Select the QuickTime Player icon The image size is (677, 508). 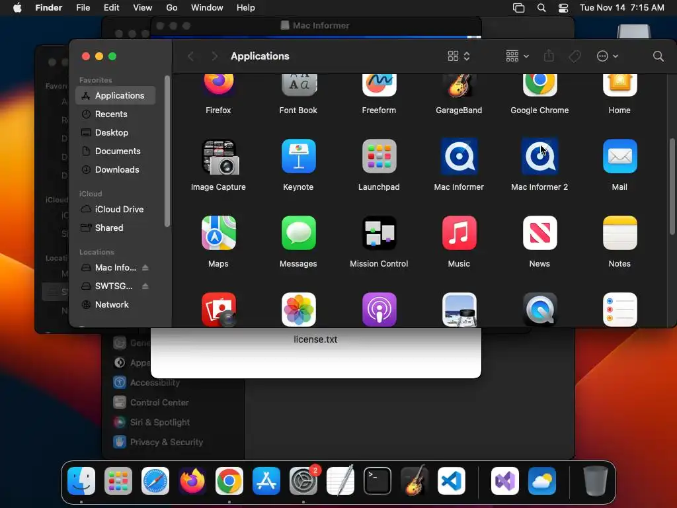coord(539,310)
